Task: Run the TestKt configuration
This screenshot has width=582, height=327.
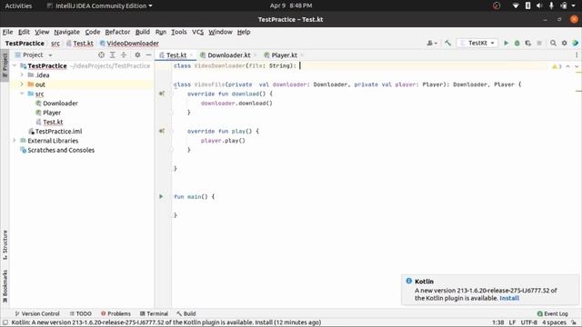Action: (x=506, y=43)
